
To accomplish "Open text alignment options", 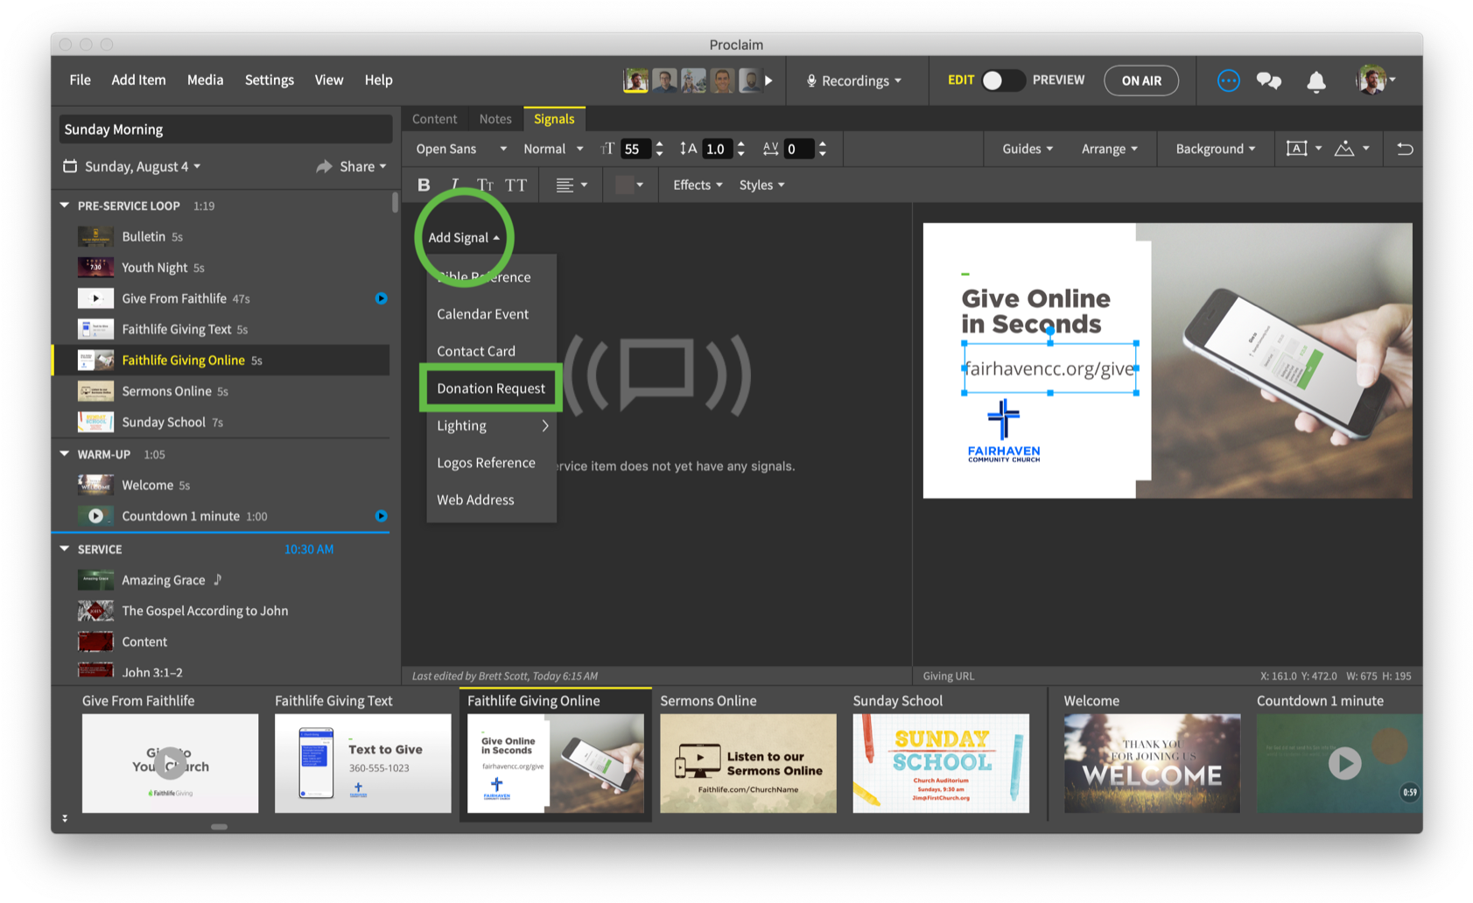I will (x=572, y=185).
